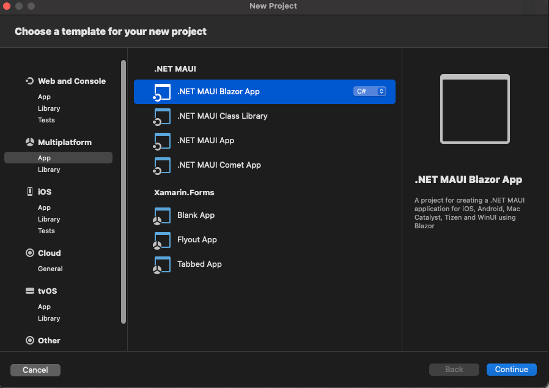Image resolution: width=549 pixels, height=388 pixels.
Task: Select App under iOS
Action: [x=44, y=207]
